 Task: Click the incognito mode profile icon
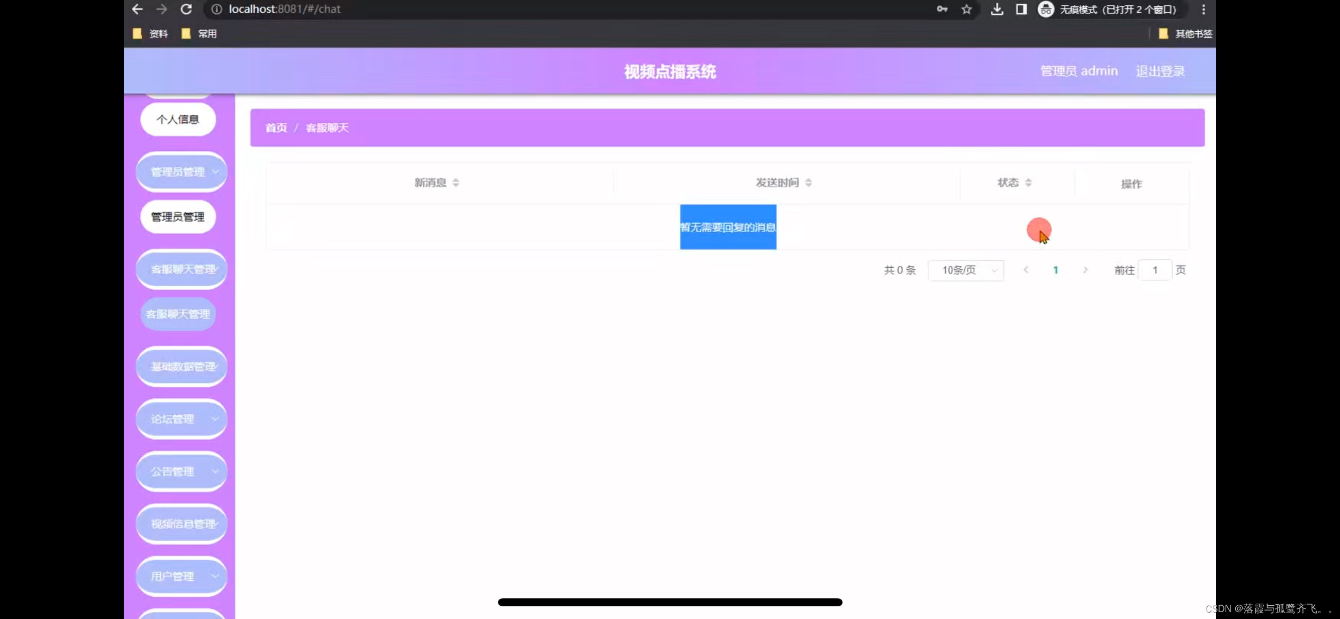point(1046,9)
